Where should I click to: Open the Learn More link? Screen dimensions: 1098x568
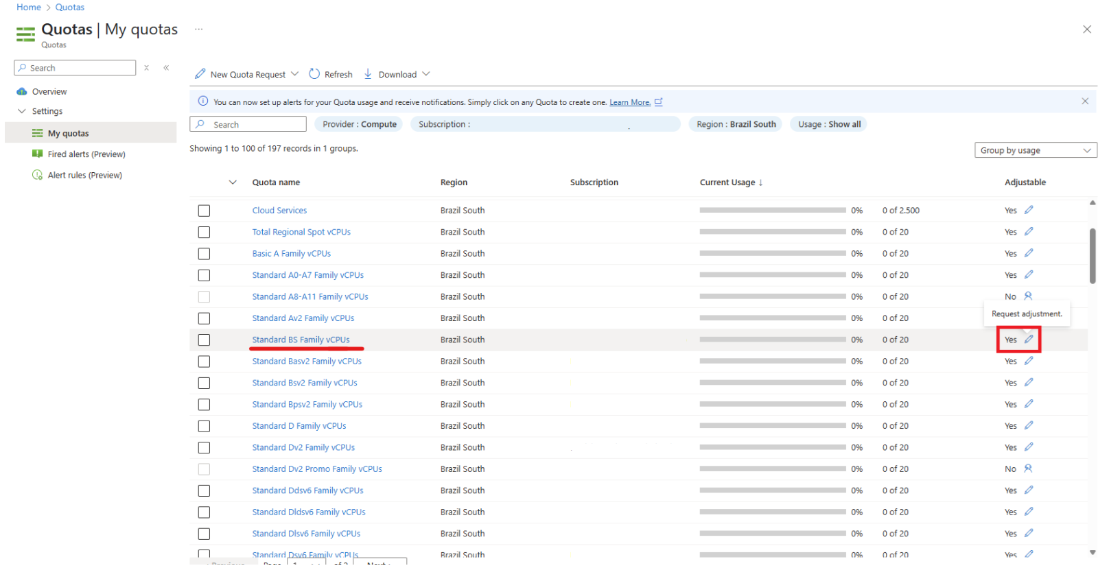pos(629,102)
